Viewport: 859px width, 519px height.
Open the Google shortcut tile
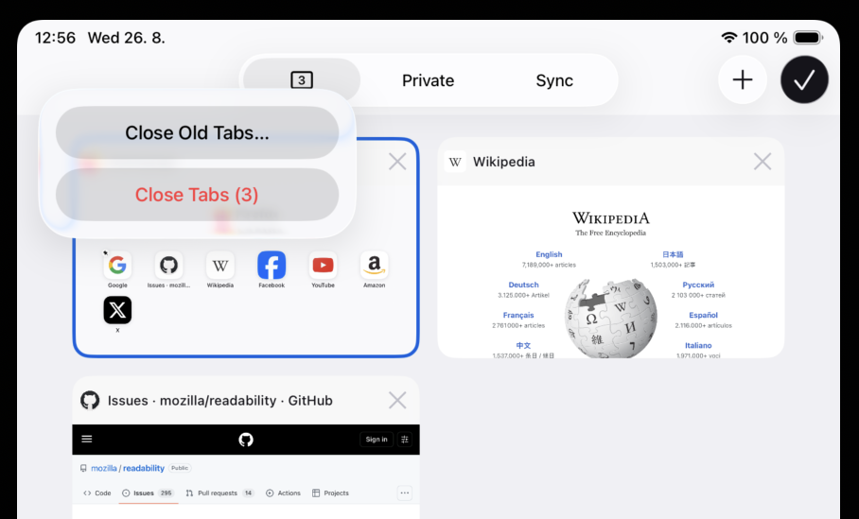tap(117, 269)
